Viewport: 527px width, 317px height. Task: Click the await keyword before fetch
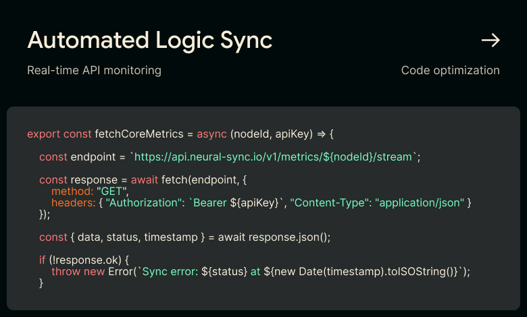pos(145,180)
